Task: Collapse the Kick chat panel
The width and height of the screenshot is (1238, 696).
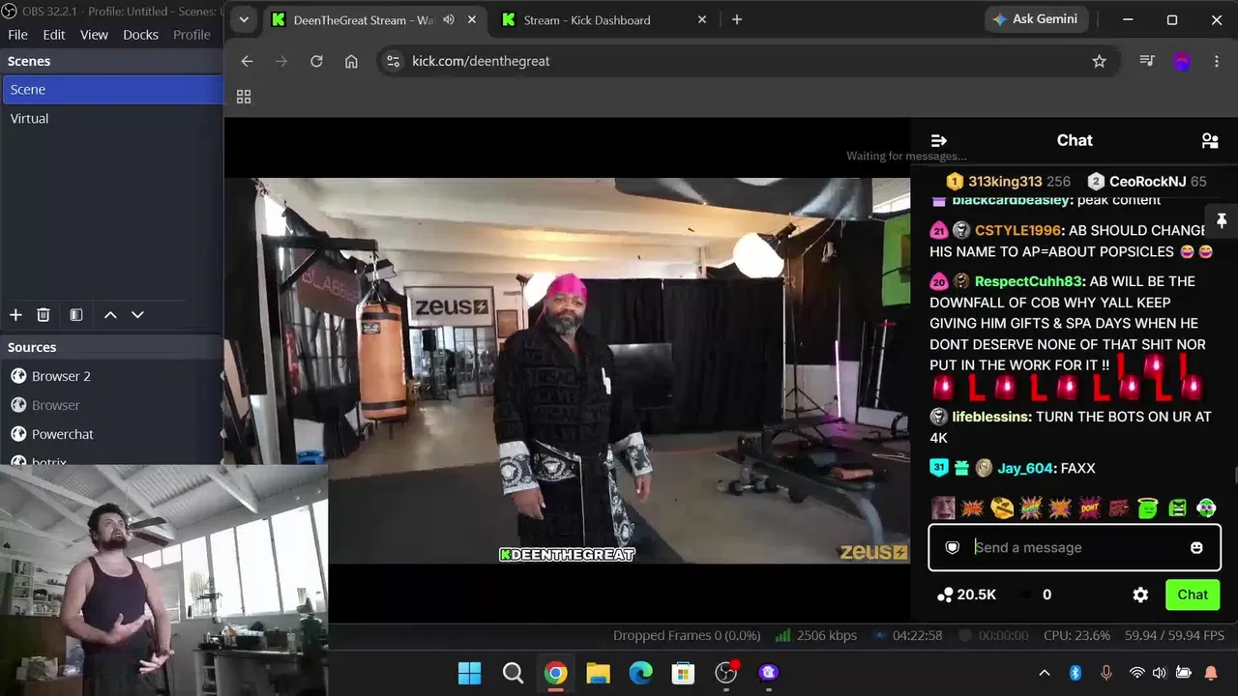Action: pyautogui.click(x=938, y=140)
